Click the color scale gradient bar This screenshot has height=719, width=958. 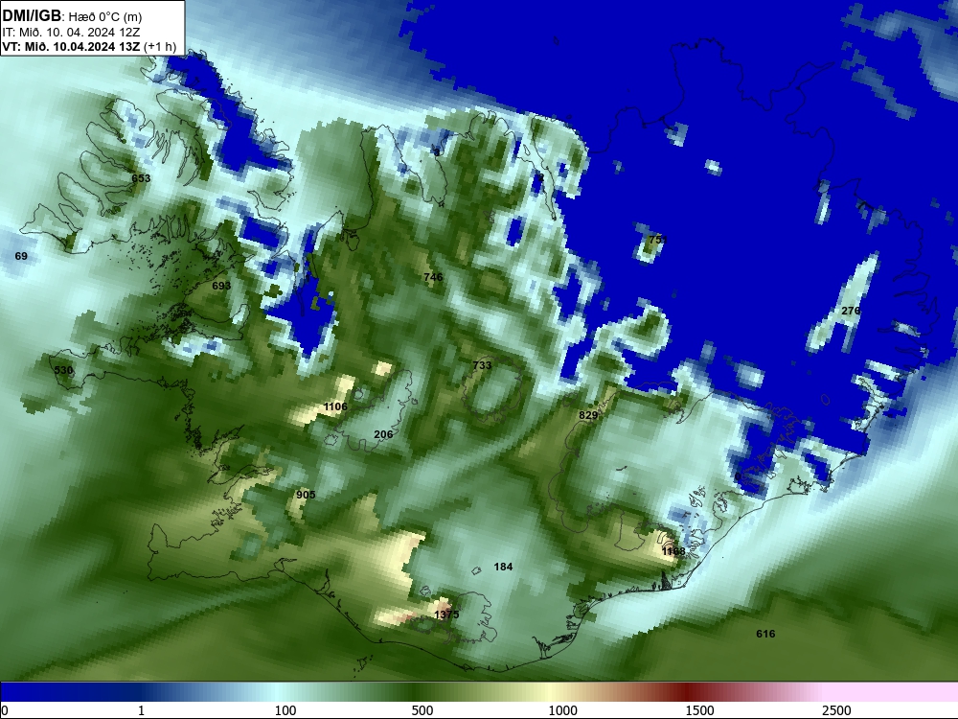479,692
